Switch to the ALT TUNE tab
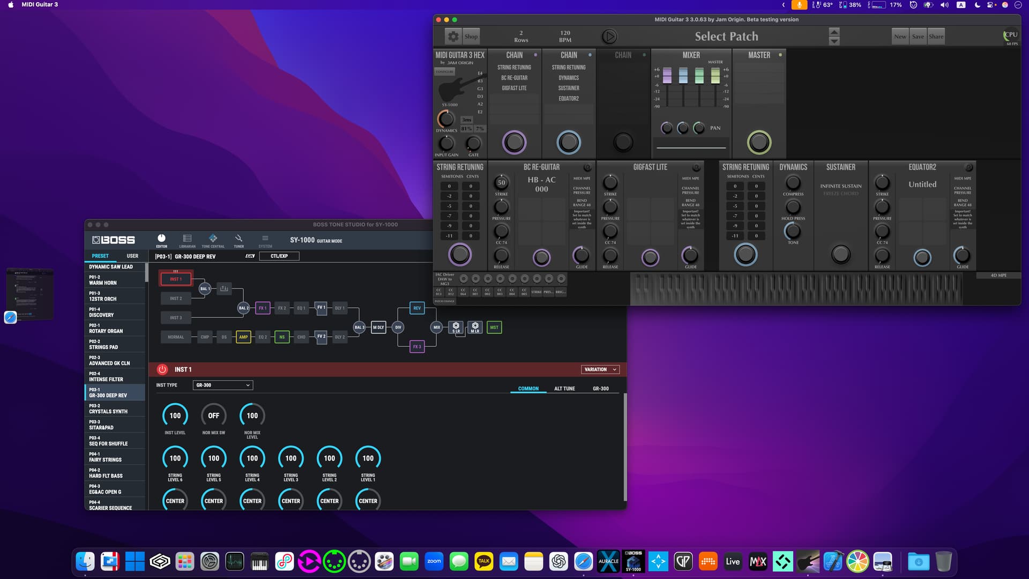This screenshot has height=579, width=1029. [564, 389]
